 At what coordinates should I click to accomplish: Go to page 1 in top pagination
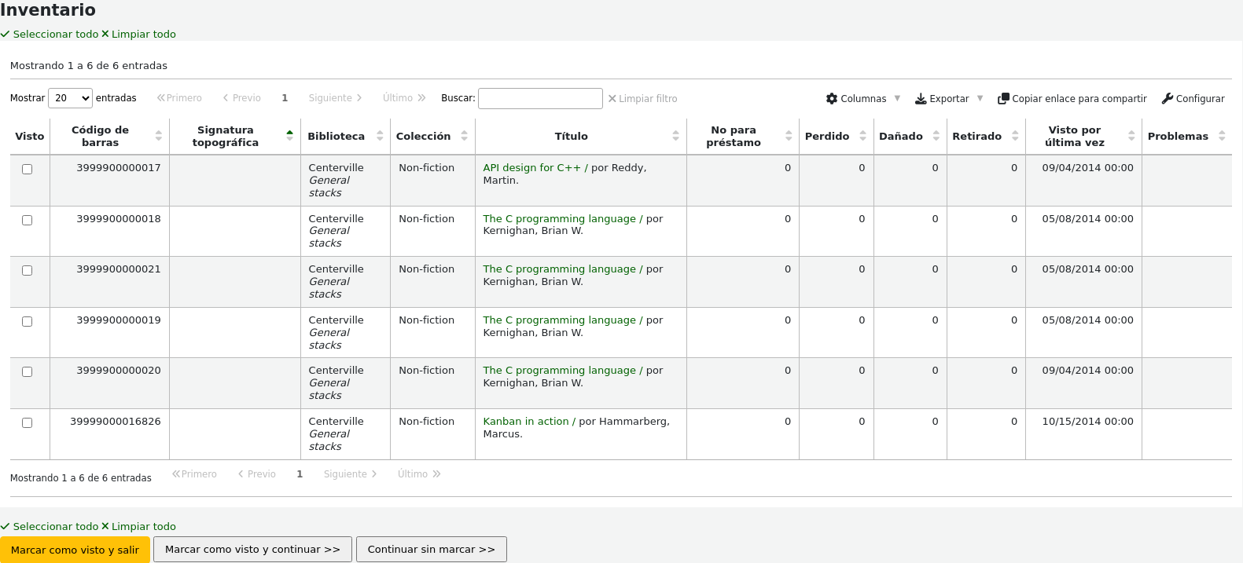point(285,98)
